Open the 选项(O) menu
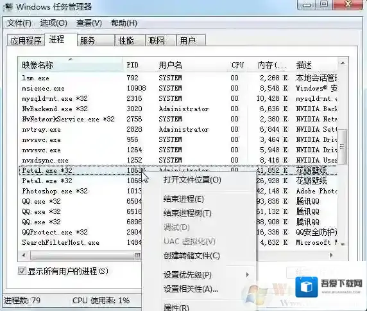 [x=54, y=23]
